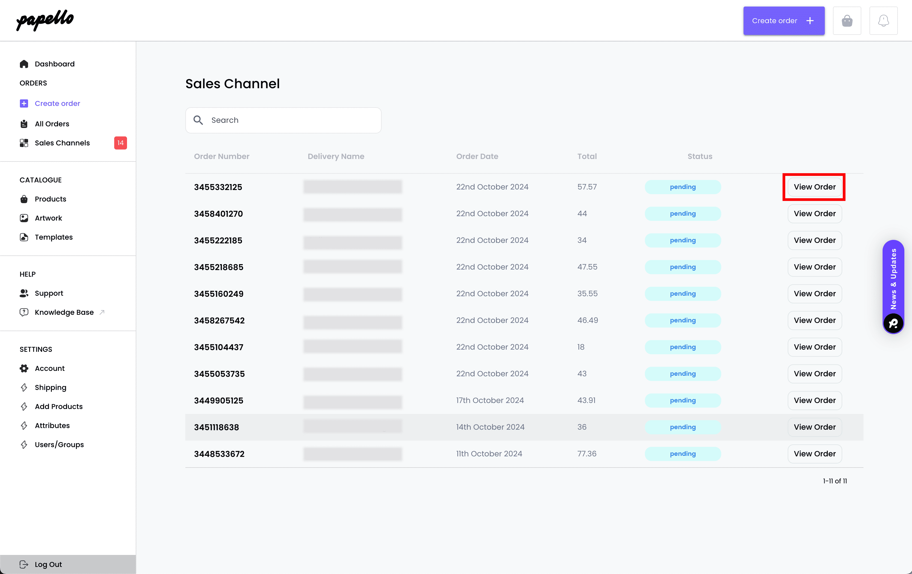The height and width of the screenshot is (574, 912).
Task: View Order for 3448533672
Action: pos(814,454)
